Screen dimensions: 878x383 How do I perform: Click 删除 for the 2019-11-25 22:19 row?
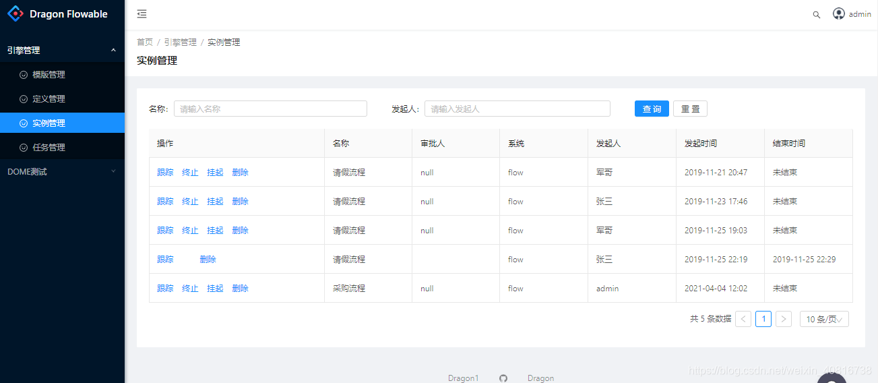tap(208, 260)
